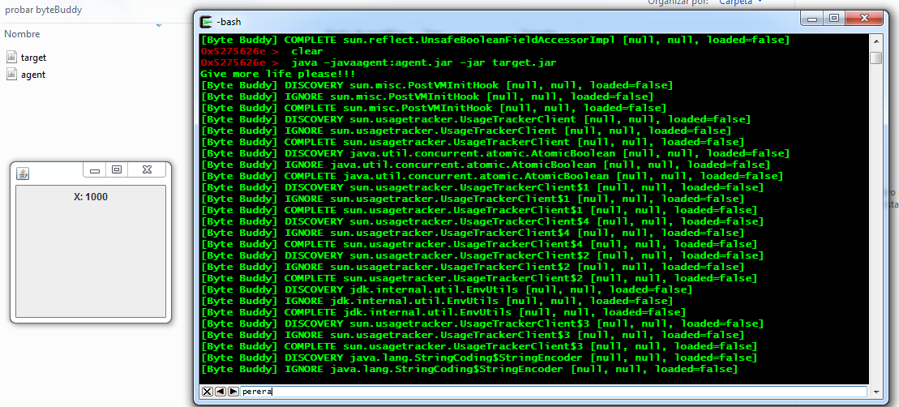Minimize the Java X: 1000 window

[x=95, y=169]
